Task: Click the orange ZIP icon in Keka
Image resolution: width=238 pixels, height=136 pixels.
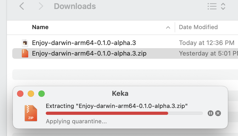Action: 31,113
